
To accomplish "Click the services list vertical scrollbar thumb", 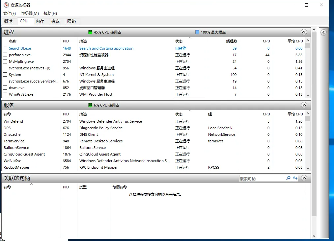I will pos(308,119).
